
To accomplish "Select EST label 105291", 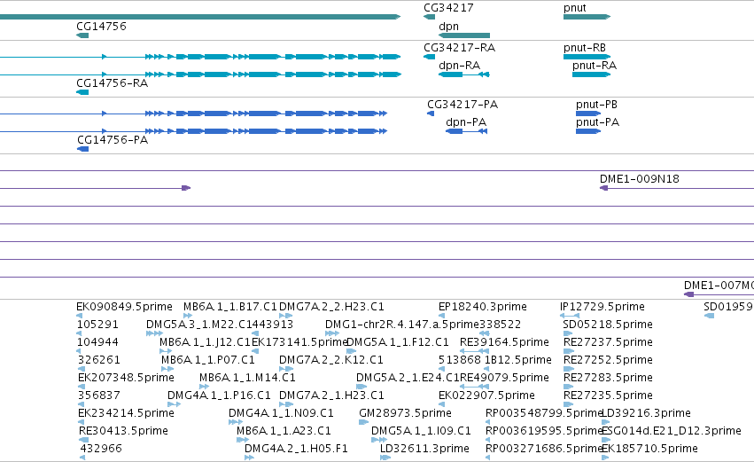I will 97,325.
